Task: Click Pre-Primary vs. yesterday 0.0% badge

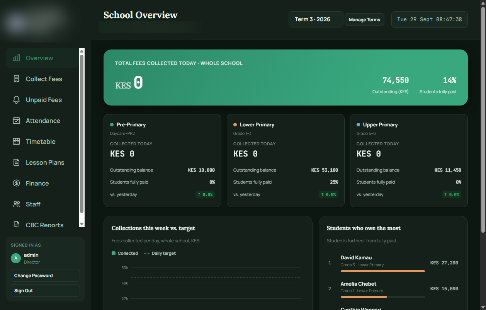Action: pos(205,194)
